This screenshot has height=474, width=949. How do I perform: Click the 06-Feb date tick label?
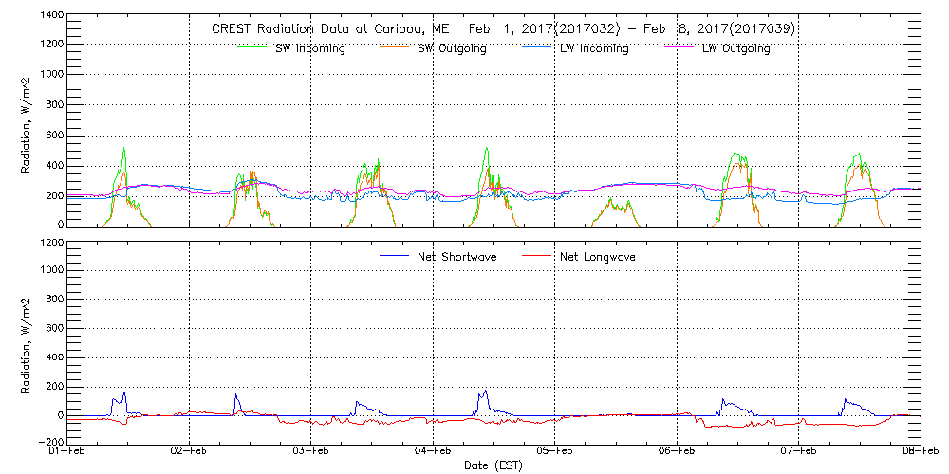677,452
